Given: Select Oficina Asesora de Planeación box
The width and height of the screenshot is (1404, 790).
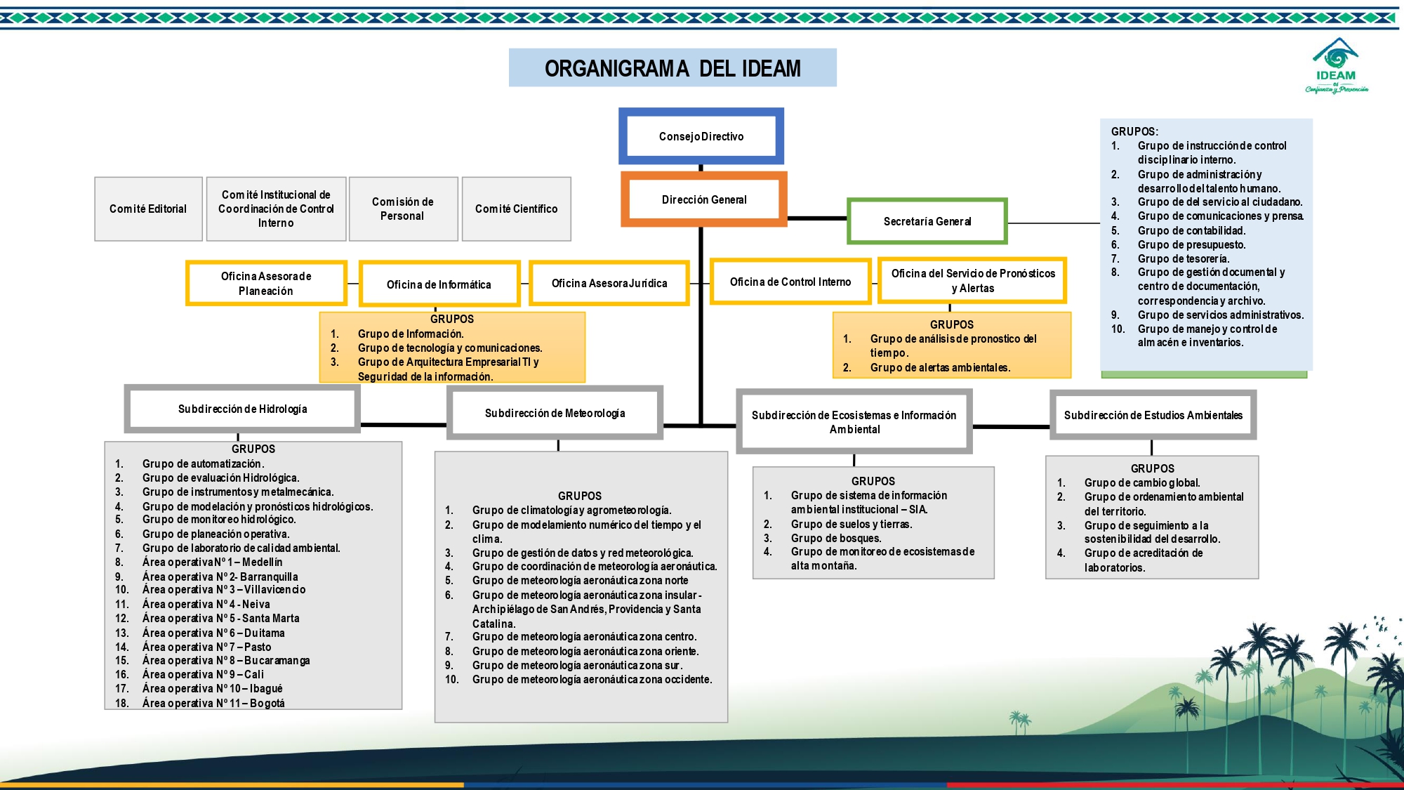Looking at the screenshot, I should pyautogui.click(x=266, y=283).
